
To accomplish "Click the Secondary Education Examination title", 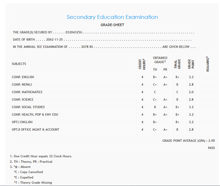I will click(x=112, y=17).
